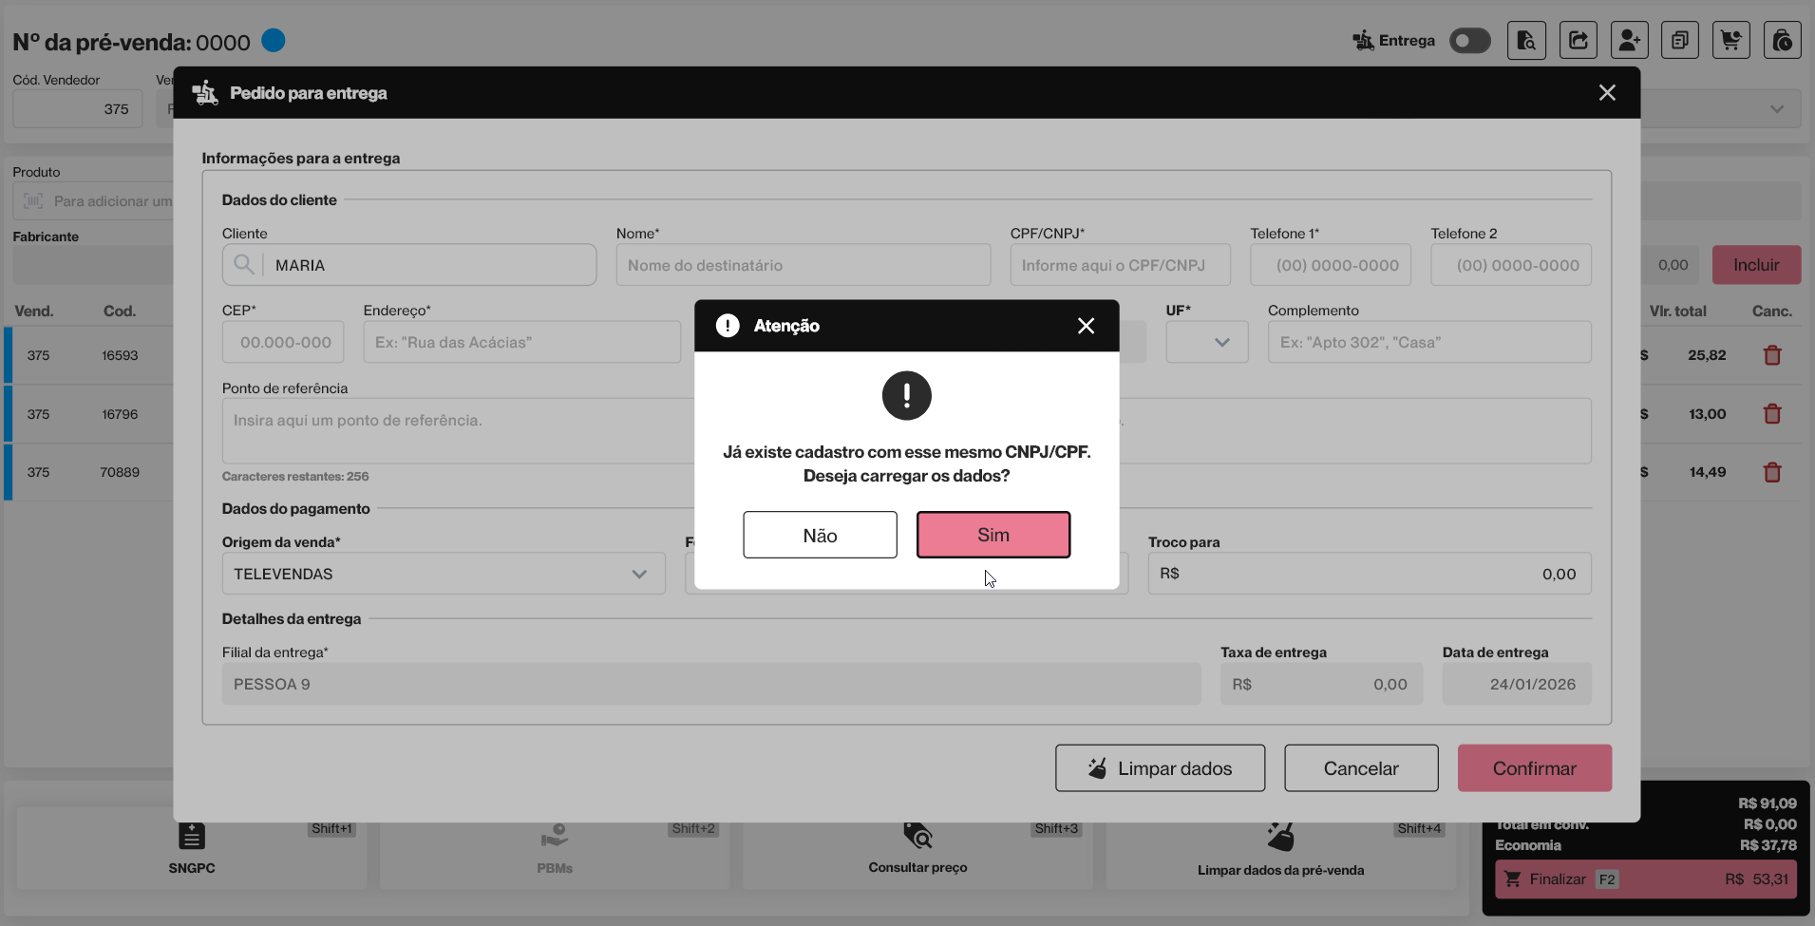Screen dimensions: 1815x926
Task: Expand the UF state dropdown
Action: click(x=1207, y=342)
